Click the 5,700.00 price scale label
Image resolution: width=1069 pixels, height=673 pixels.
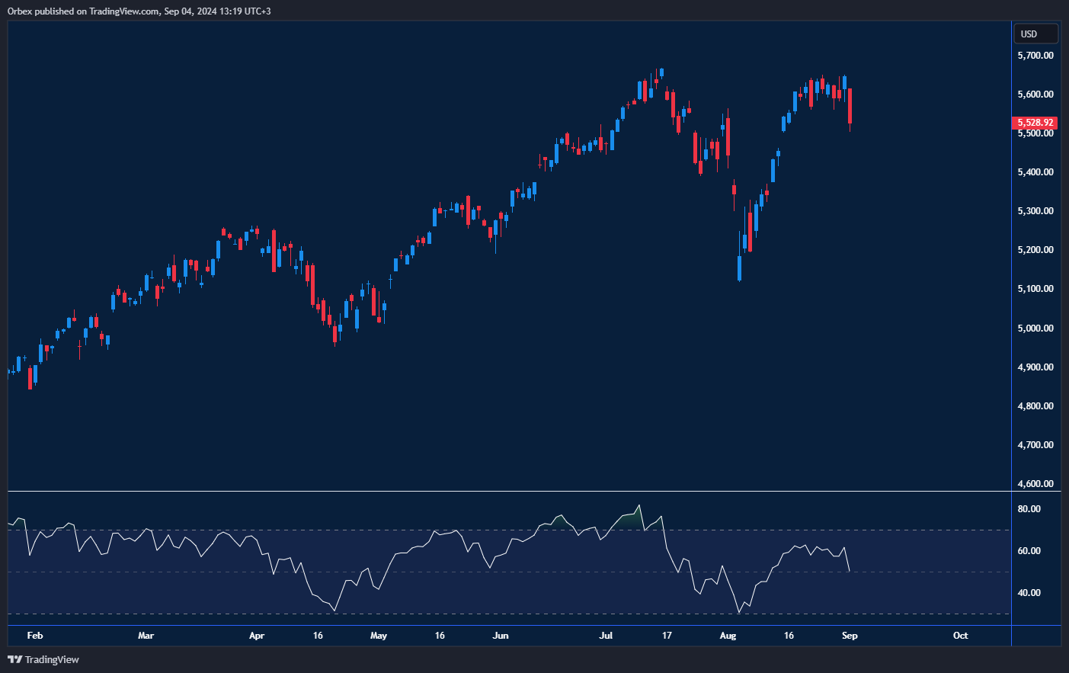click(x=1035, y=56)
